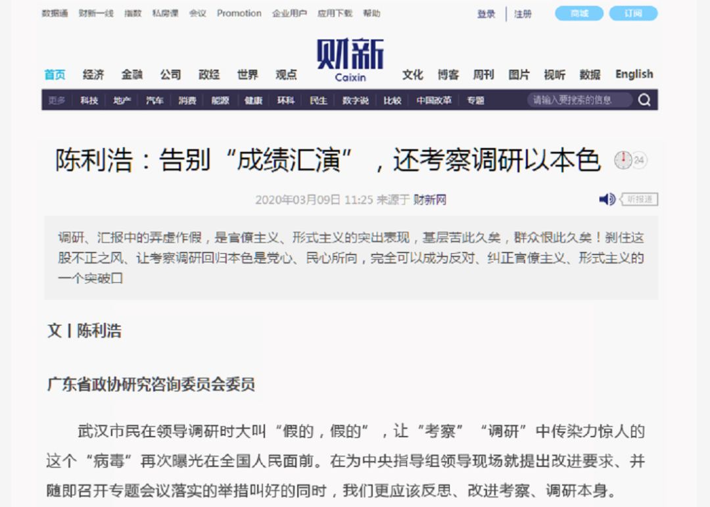This screenshot has height=507, width=710.
Task: Click the 订阅 subscribe button
Action: (632, 14)
